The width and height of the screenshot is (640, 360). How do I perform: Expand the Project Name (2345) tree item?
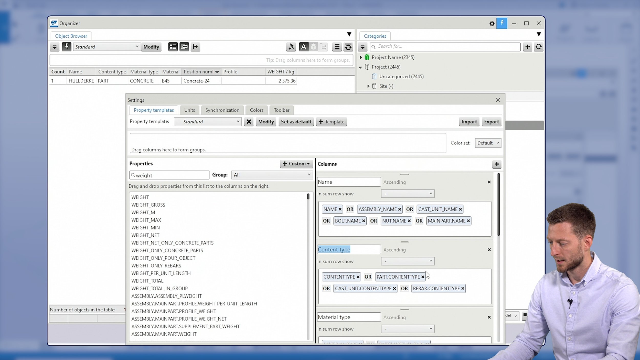[361, 57]
